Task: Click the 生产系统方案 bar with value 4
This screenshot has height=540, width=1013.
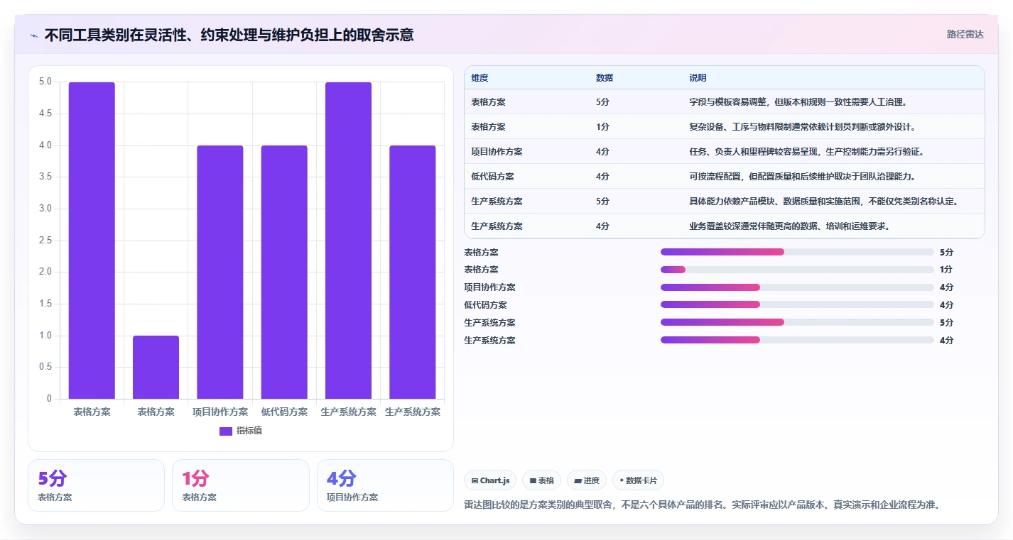Action: [x=412, y=272]
